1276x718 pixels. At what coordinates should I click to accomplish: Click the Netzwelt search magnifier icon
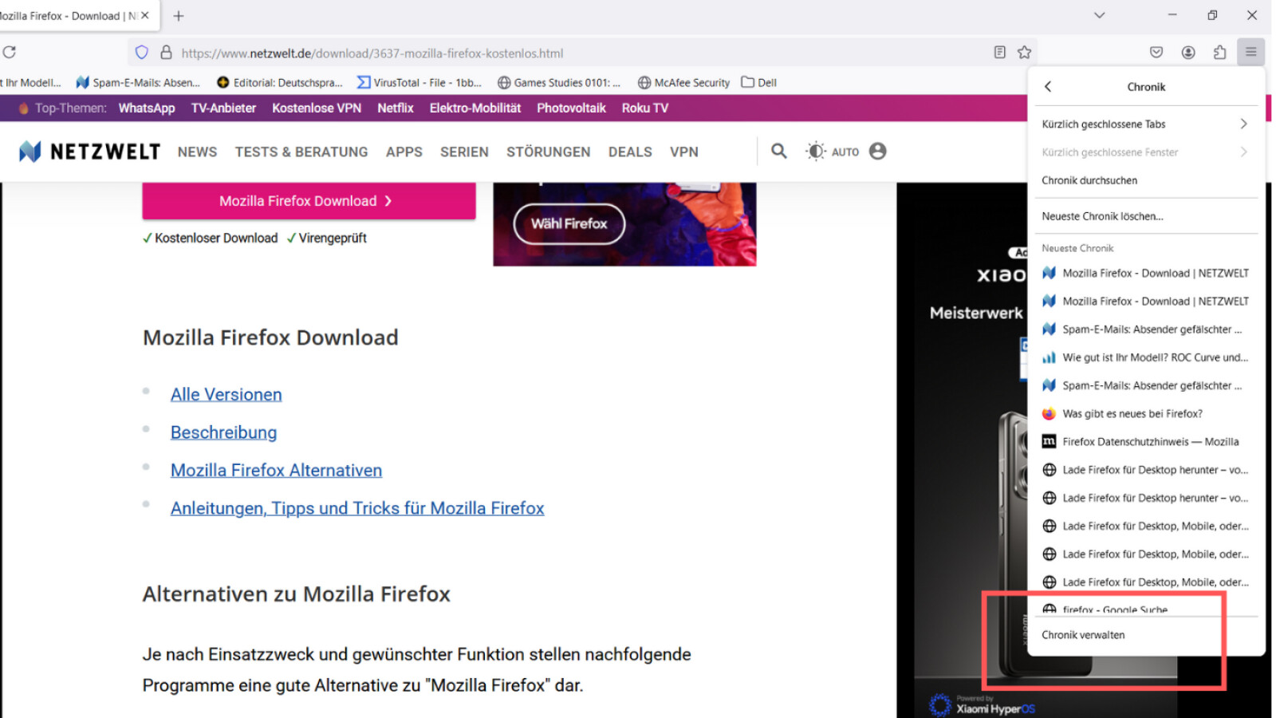778,151
